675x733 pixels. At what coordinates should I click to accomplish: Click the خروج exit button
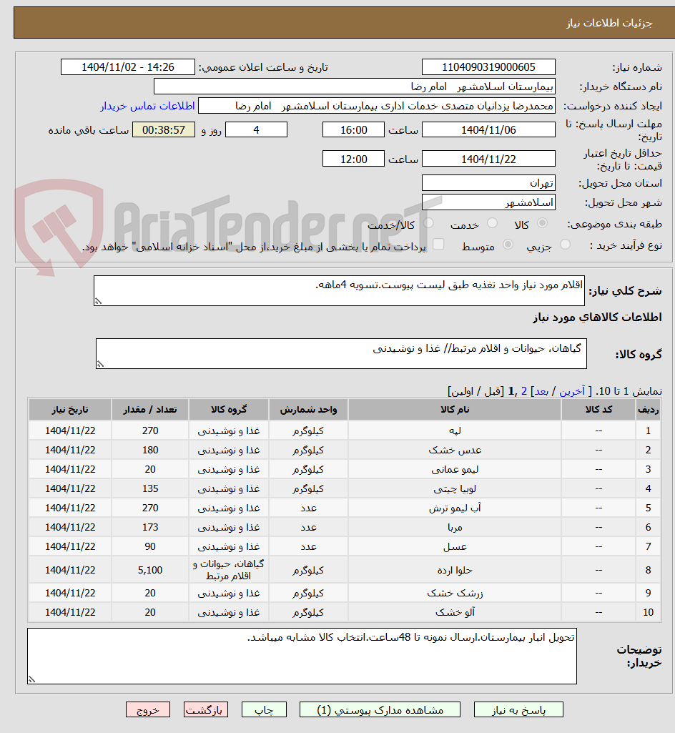(148, 709)
